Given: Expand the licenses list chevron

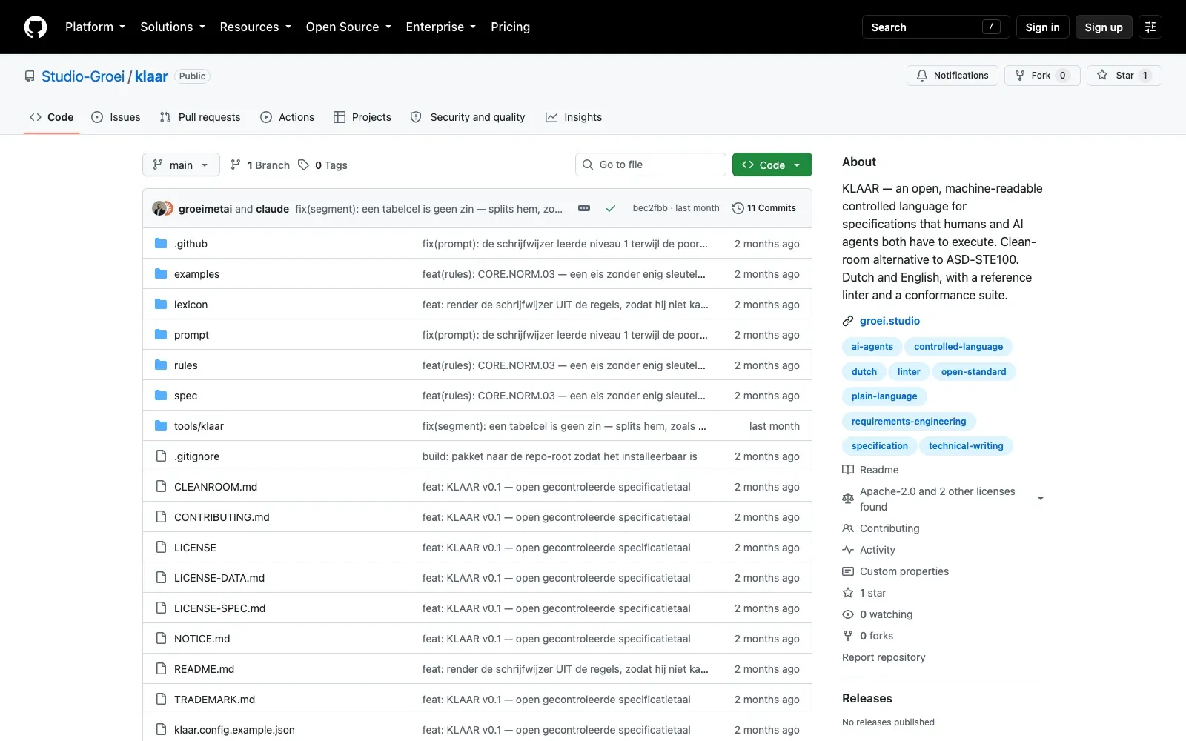Looking at the screenshot, I should (x=1041, y=499).
